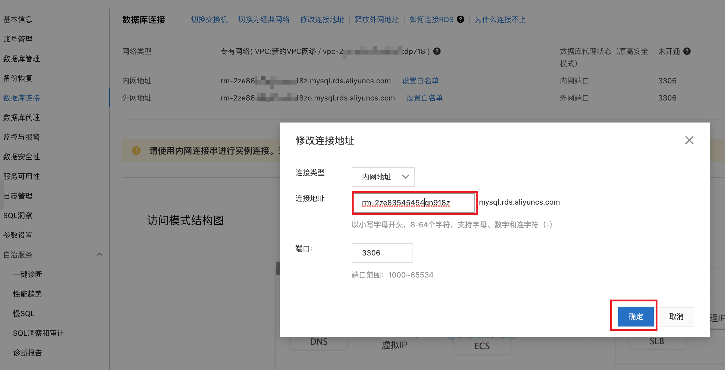Image resolution: width=725 pixels, height=370 pixels.
Task: Click the help icon beside 未开通
Action: [687, 51]
